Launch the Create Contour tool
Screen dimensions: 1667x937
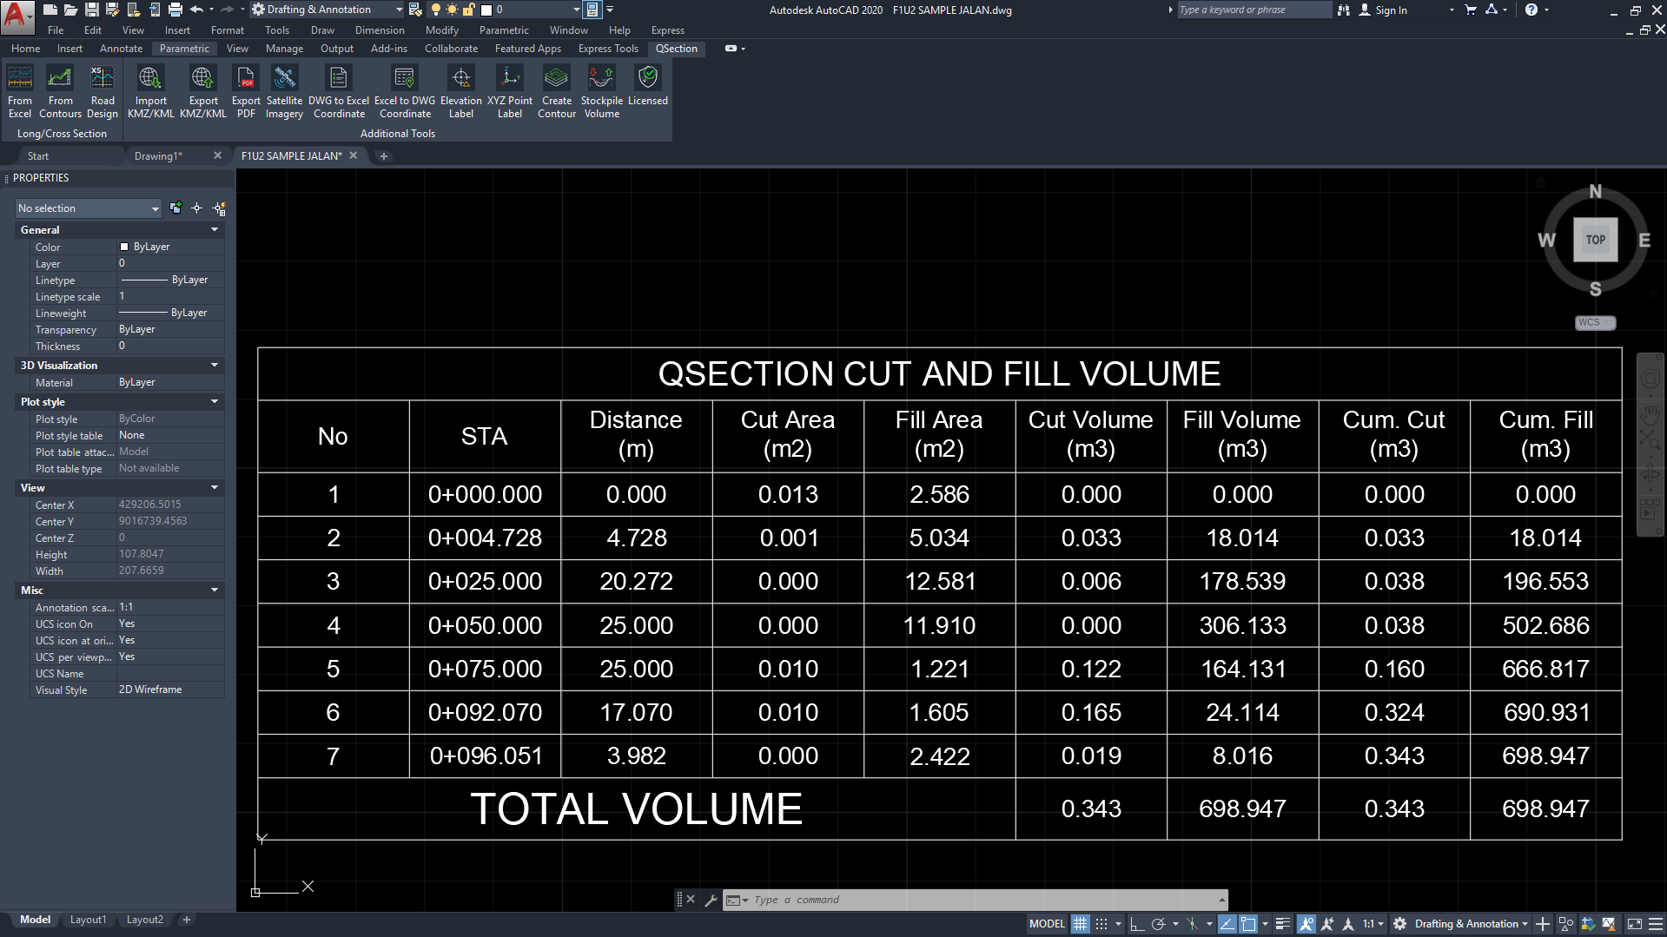(557, 92)
